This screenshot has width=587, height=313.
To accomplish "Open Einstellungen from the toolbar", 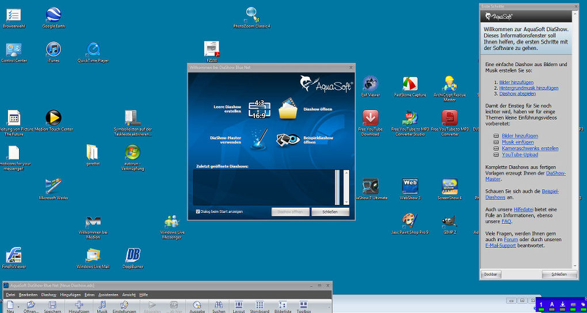I will coord(124,306).
